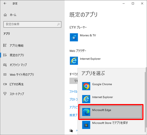Click the Microsoft Edge text label

102,110
